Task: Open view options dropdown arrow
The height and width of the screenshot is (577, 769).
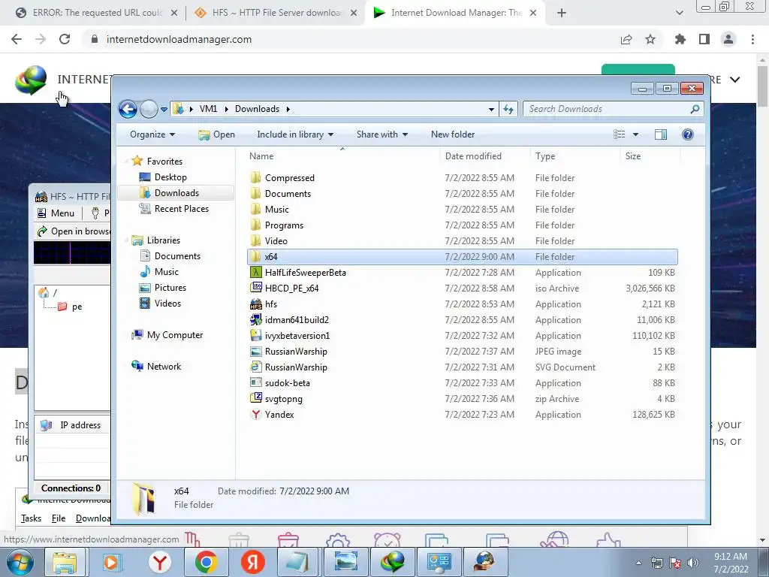Action: (635, 134)
